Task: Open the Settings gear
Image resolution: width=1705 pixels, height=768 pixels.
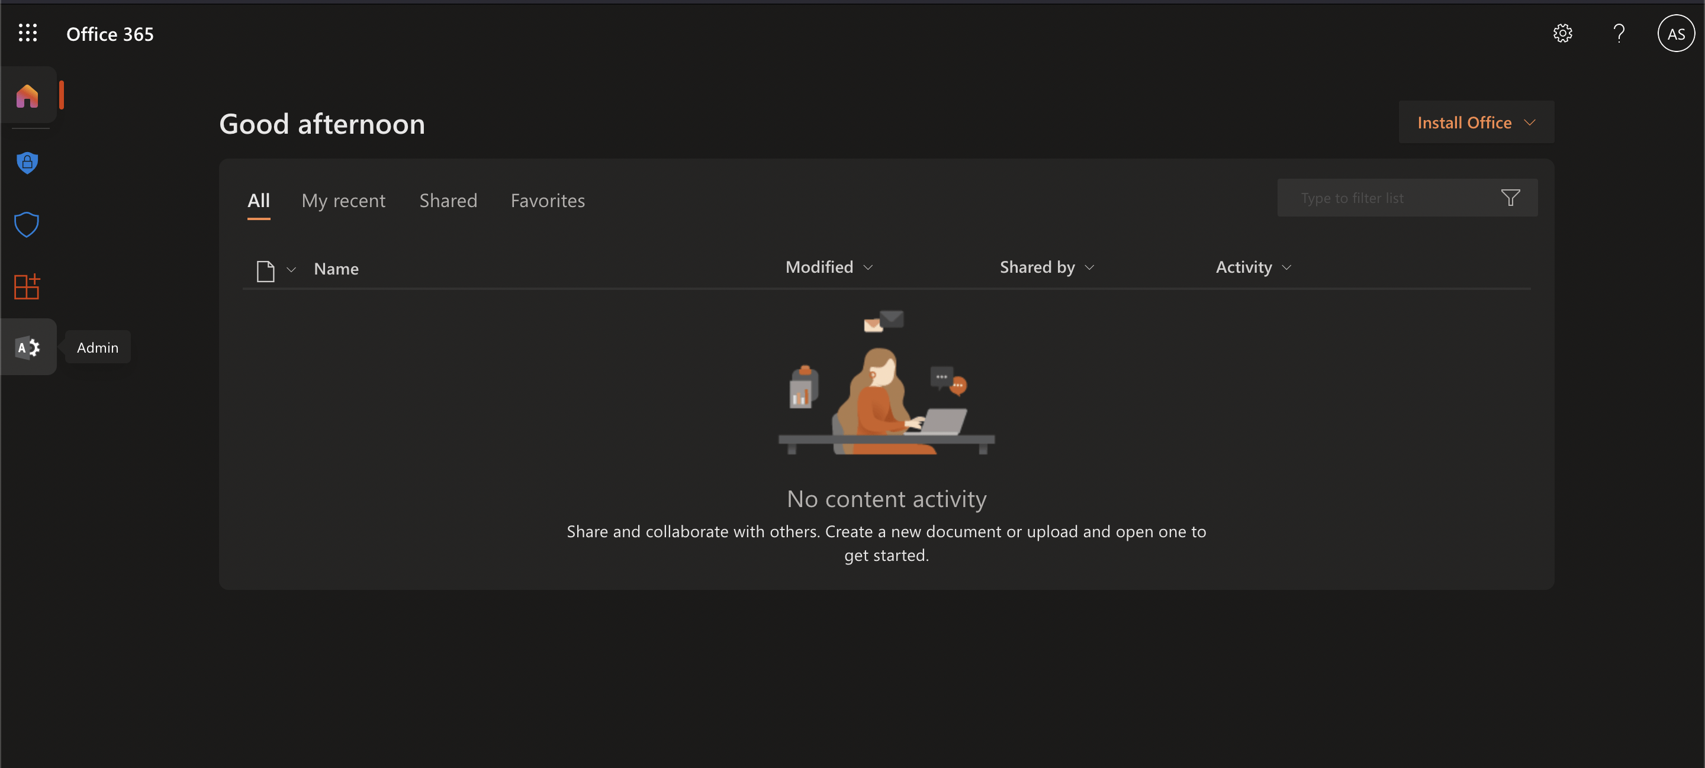Action: click(1562, 34)
